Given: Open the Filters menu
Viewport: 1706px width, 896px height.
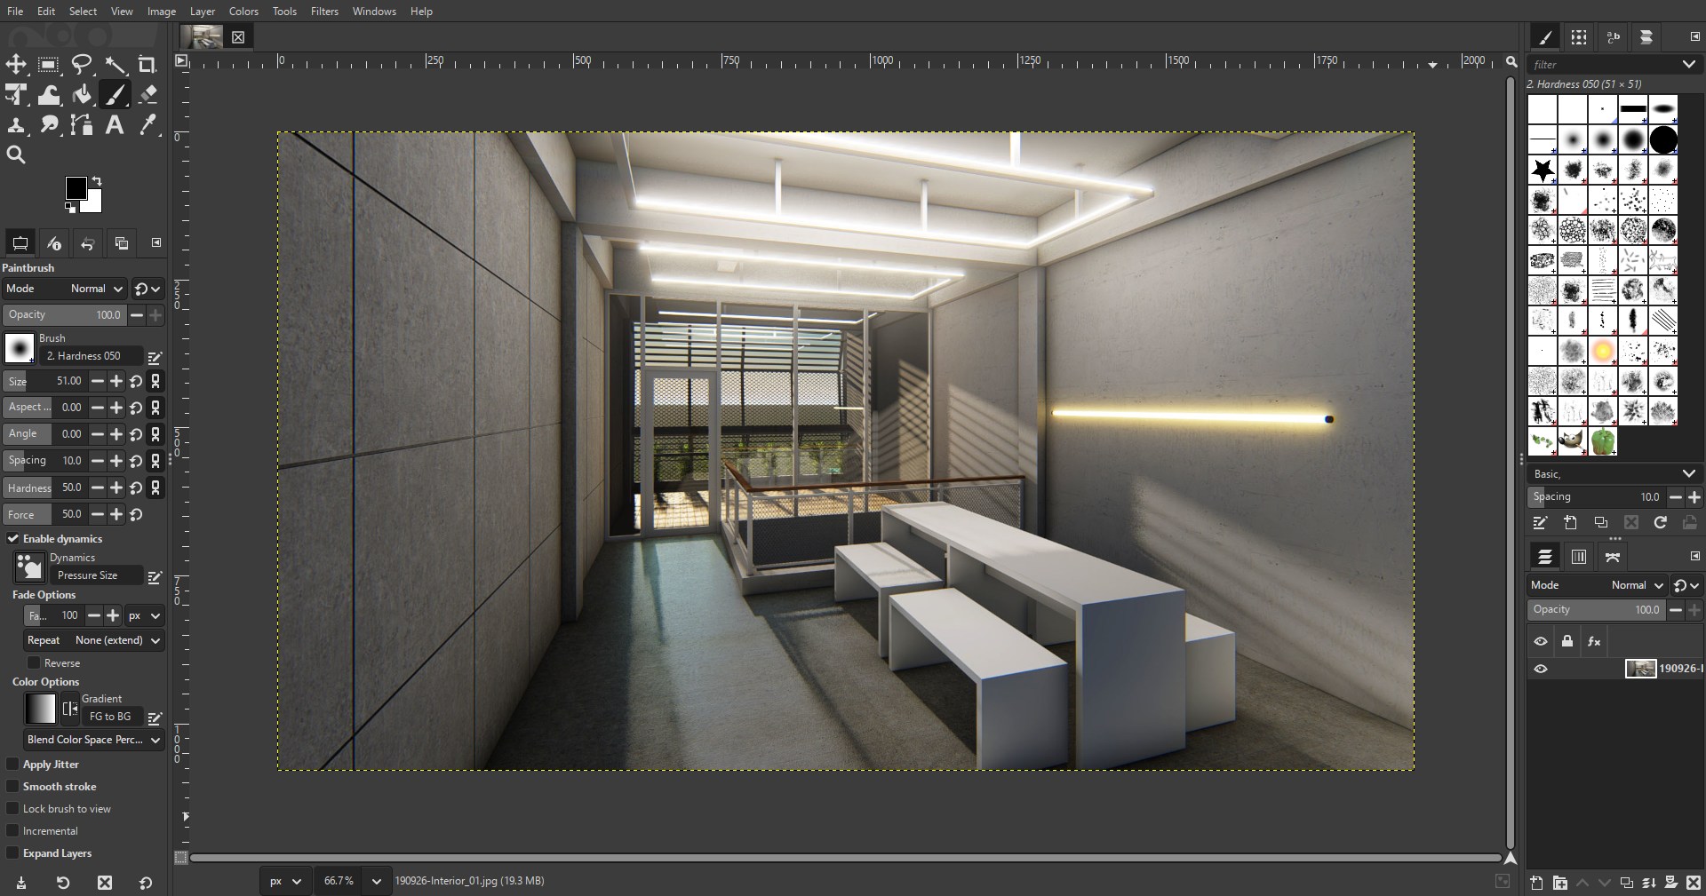Looking at the screenshot, I should pos(324,12).
